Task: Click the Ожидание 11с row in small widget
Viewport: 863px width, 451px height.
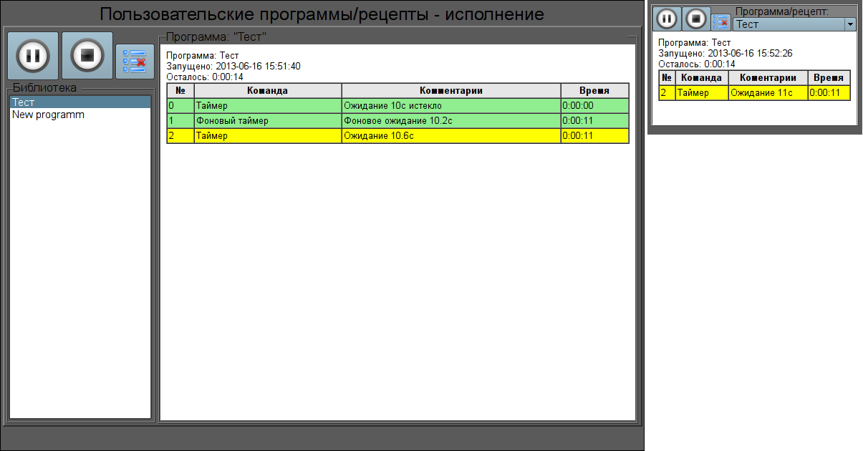Action: [x=767, y=93]
